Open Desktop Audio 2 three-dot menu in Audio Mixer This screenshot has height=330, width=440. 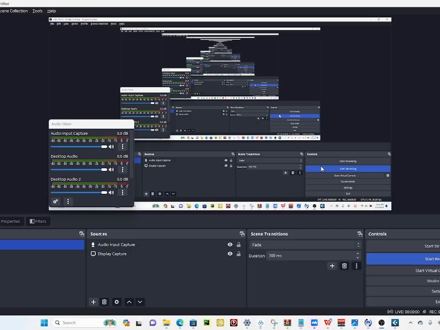click(122, 192)
